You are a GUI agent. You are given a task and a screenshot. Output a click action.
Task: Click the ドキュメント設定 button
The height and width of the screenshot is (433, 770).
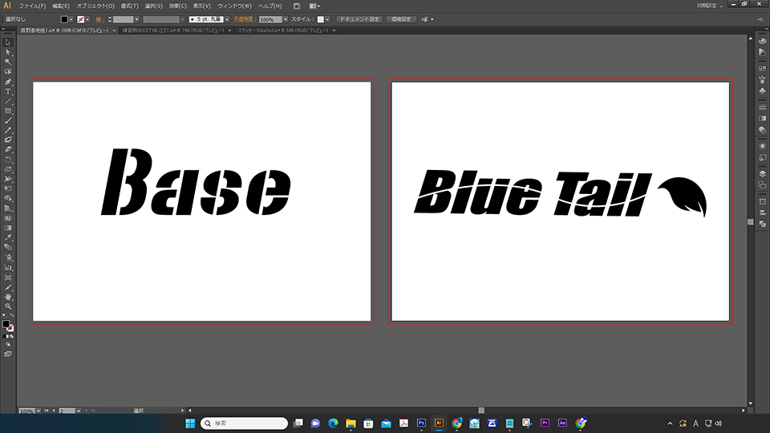coord(359,18)
